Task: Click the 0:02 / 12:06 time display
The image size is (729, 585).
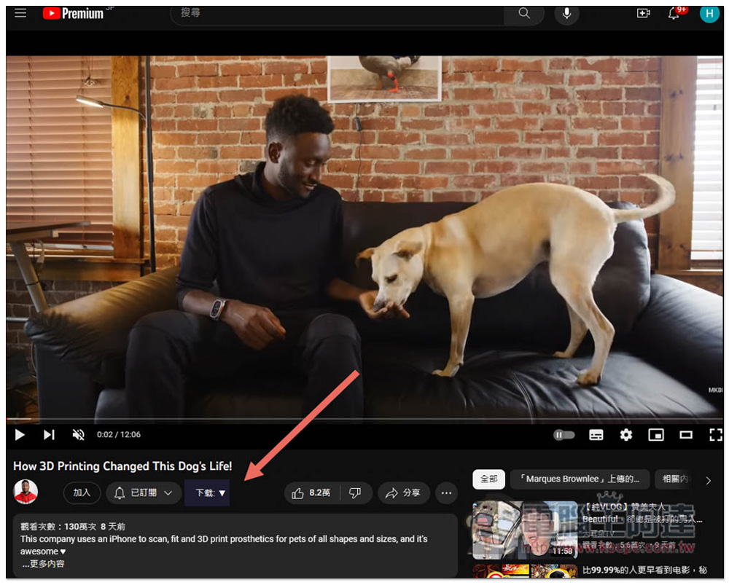Action: coord(119,435)
